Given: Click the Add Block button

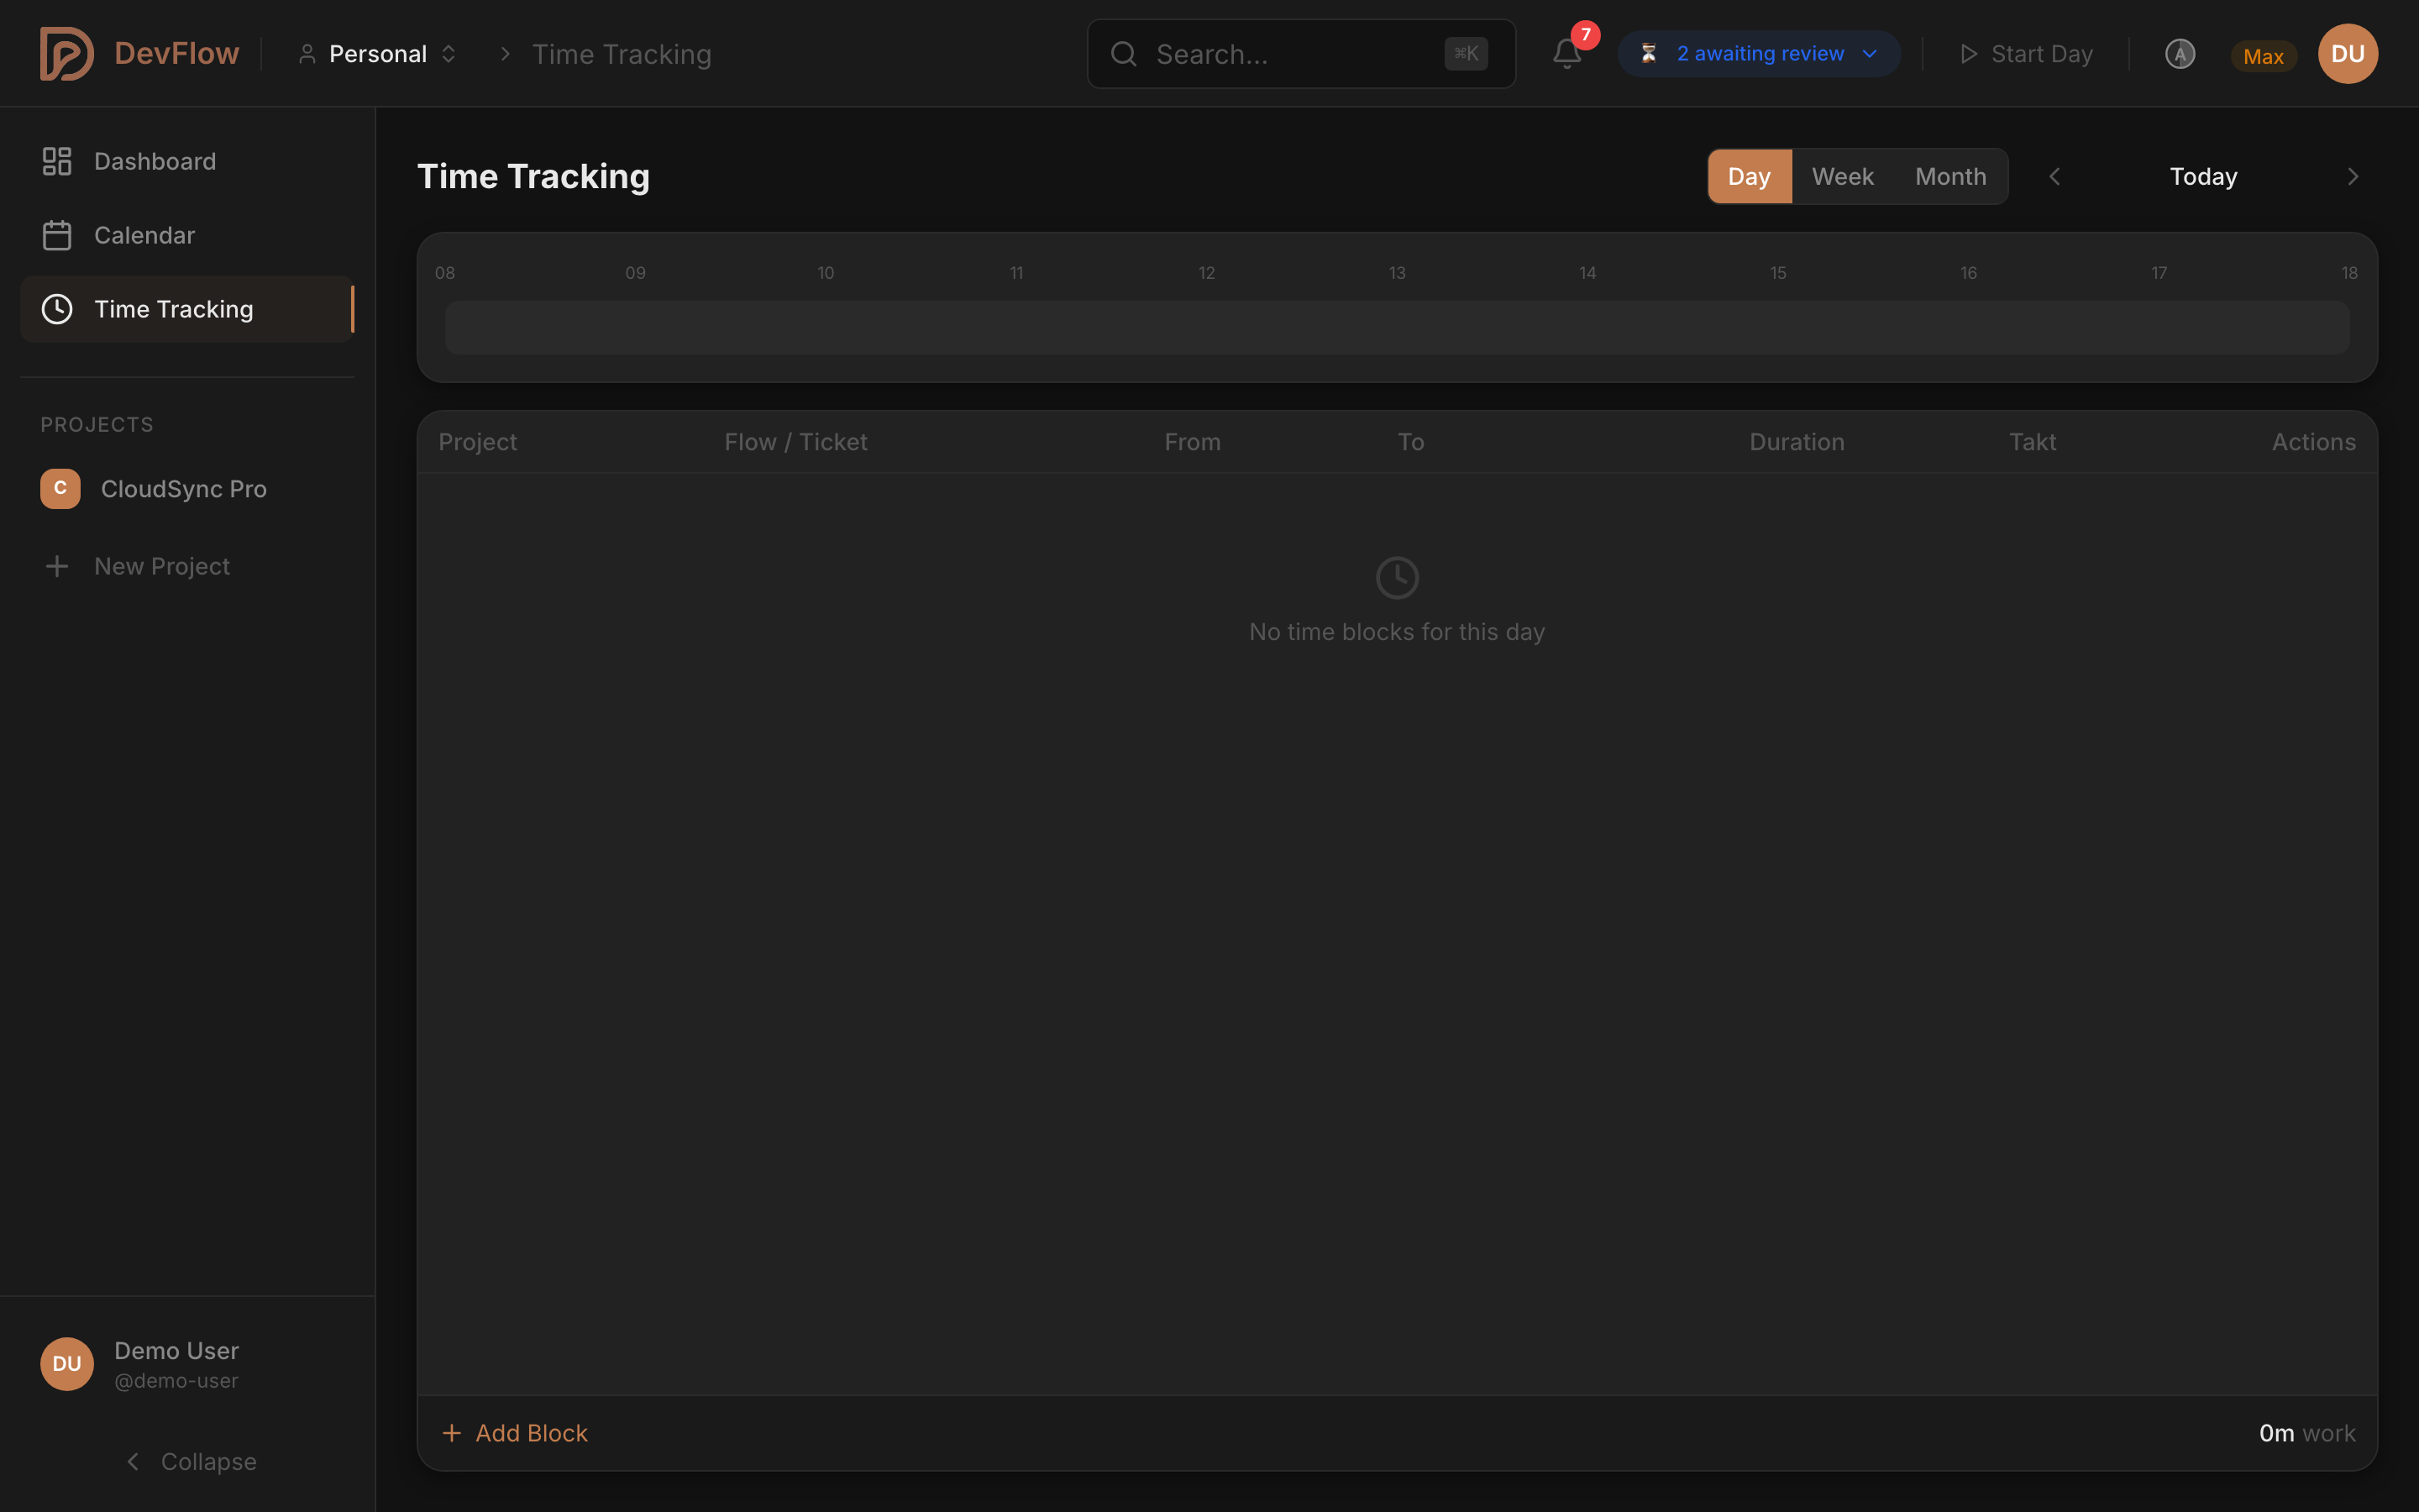Looking at the screenshot, I should point(516,1432).
